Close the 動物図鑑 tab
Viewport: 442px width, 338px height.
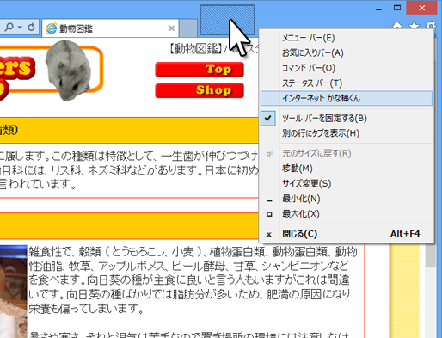[x=171, y=28]
